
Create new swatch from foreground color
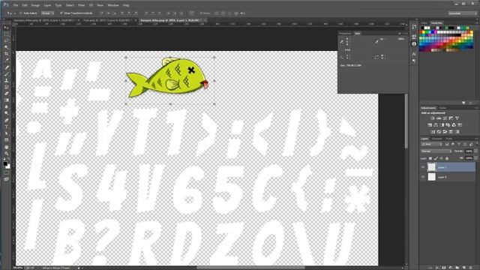(x=463, y=103)
